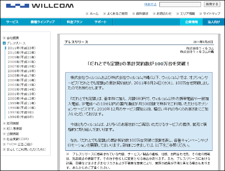Open 2011年(平成23年) press releases
The image size is (225, 171).
click(22, 48)
